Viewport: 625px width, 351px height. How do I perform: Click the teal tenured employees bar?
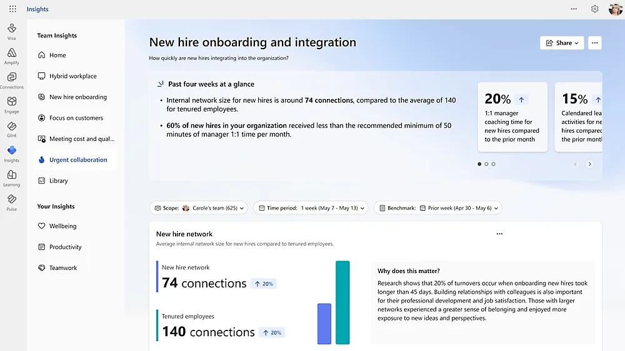[342, 302]
